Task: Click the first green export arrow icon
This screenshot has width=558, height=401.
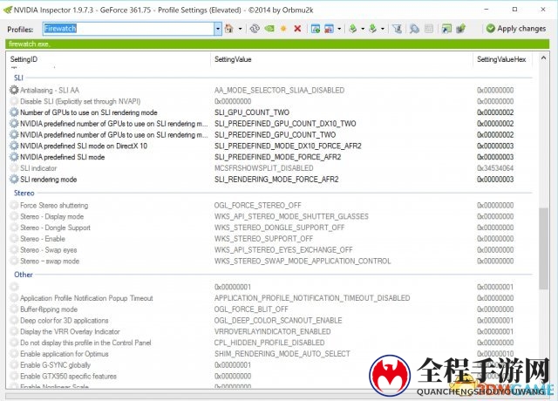Action: coord(352,29)
